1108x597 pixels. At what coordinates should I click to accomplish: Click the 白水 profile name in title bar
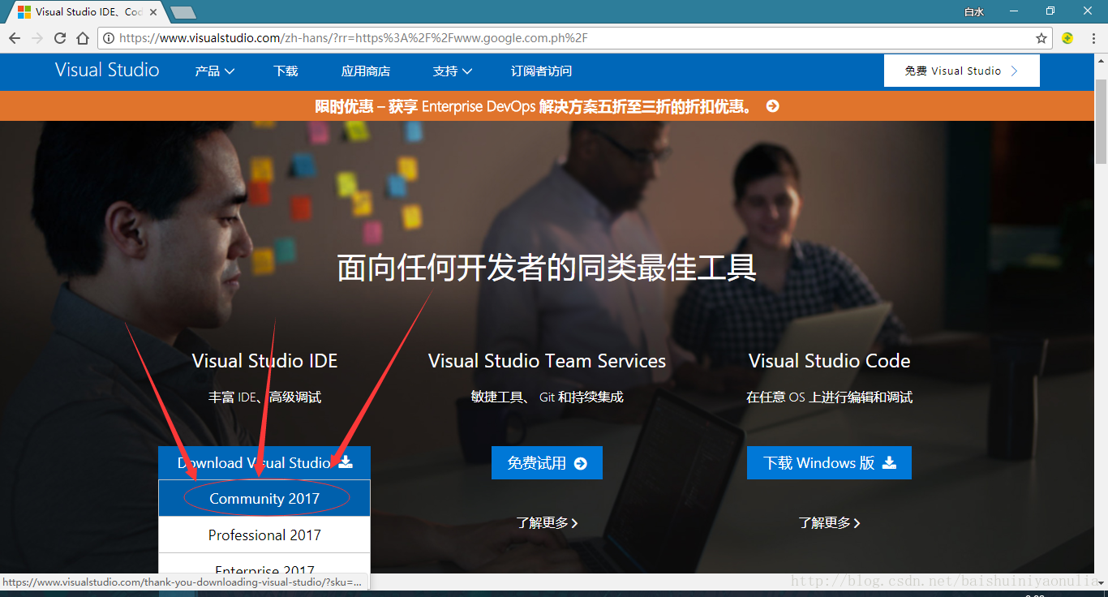pos(973,11)
